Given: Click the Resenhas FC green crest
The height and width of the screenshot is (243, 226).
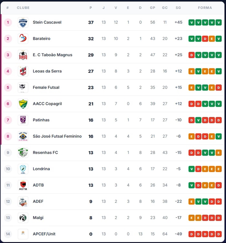Looking at the screenshot, I should [x=23, y=153].
